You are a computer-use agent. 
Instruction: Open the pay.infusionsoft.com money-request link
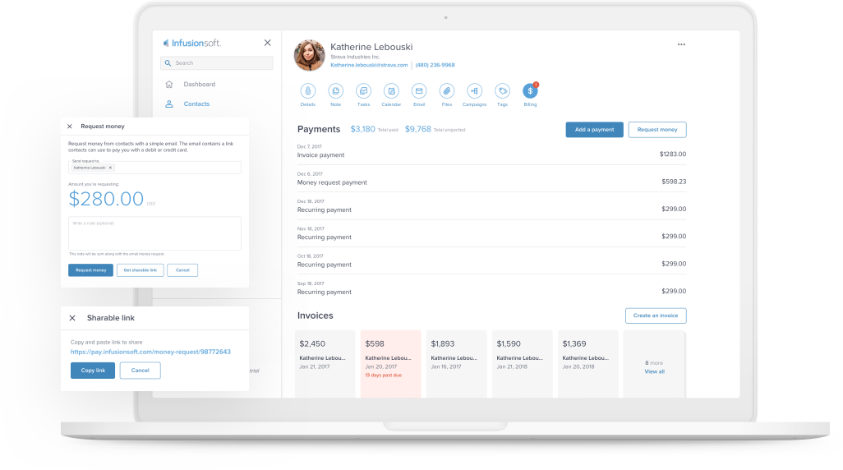[x=150, y=352]
